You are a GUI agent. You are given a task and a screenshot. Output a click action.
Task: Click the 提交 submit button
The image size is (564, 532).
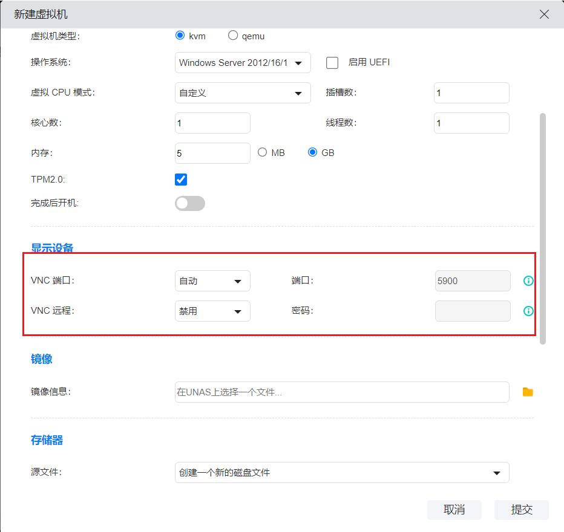[522, 510]
